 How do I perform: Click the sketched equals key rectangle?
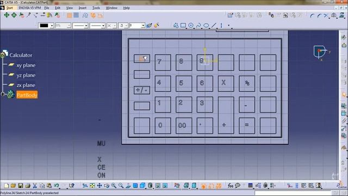pos(247,126)
